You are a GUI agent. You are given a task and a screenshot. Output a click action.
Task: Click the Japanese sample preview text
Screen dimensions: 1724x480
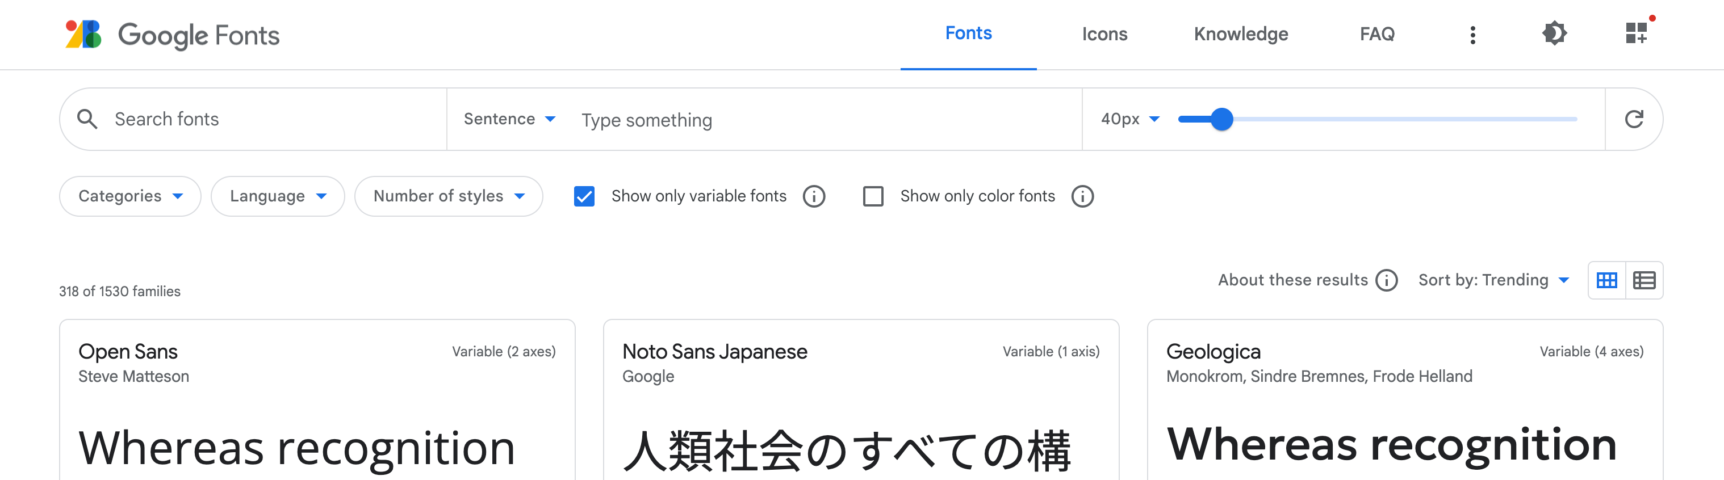point(847,450)
